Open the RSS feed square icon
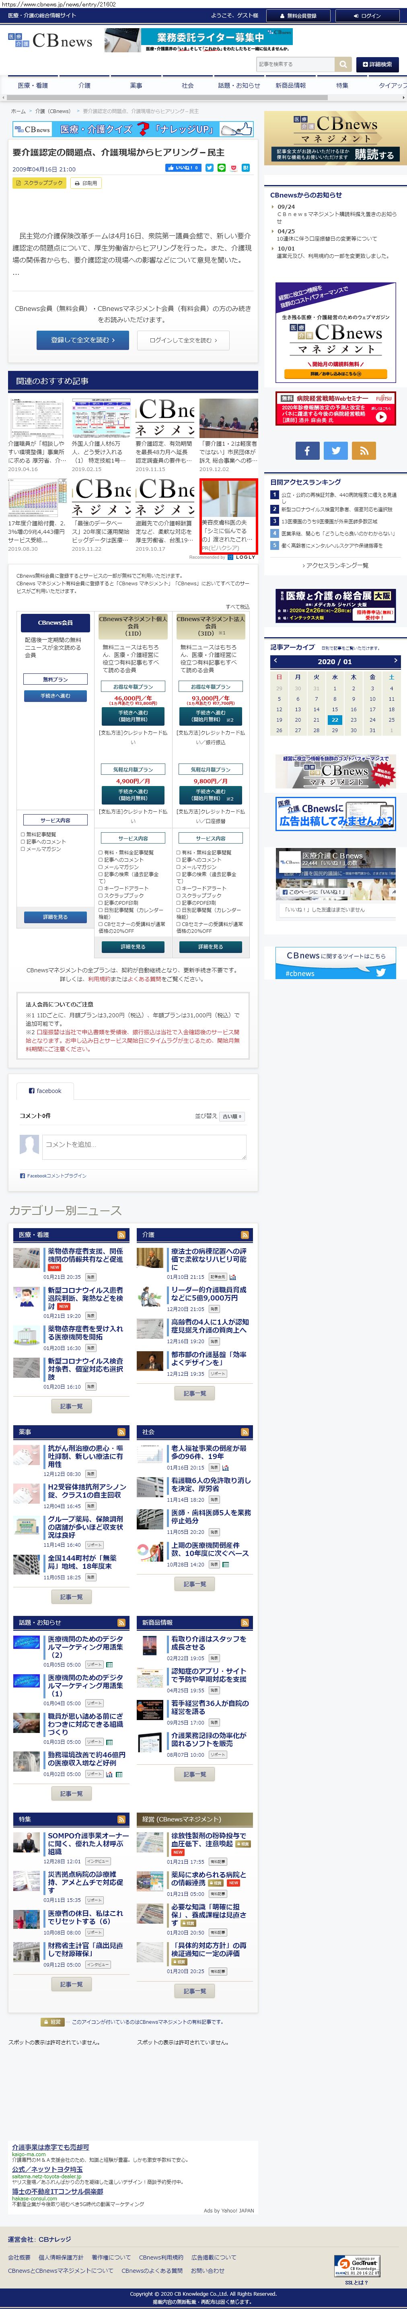Image resolution: width=407 pixels, height=2309 pixels. pos(364,451)
